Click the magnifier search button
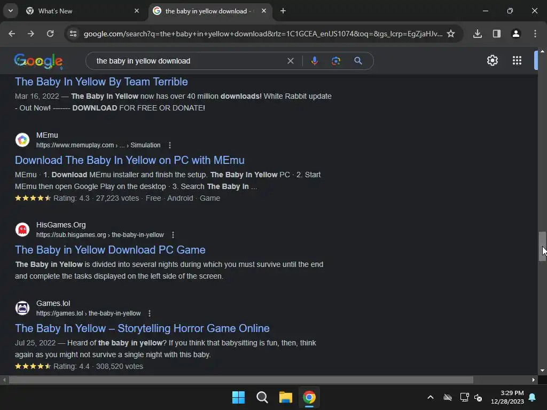The width and height of the screenshot is (547, 410). click(x=358, y=61)
